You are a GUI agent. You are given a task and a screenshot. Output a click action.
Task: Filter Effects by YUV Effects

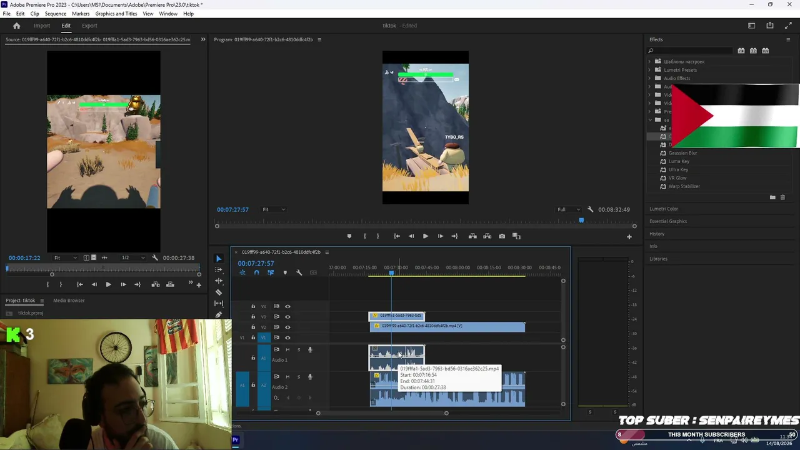pos(766,51)
